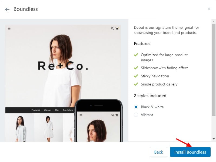Open the Featured tab in the preview

click(x=36, y=110)
